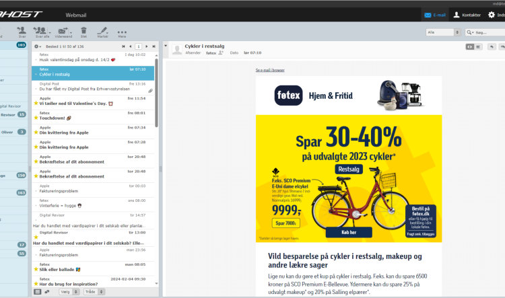Select the 'Cykler i restsalg' email

click(x=93, y=73)
